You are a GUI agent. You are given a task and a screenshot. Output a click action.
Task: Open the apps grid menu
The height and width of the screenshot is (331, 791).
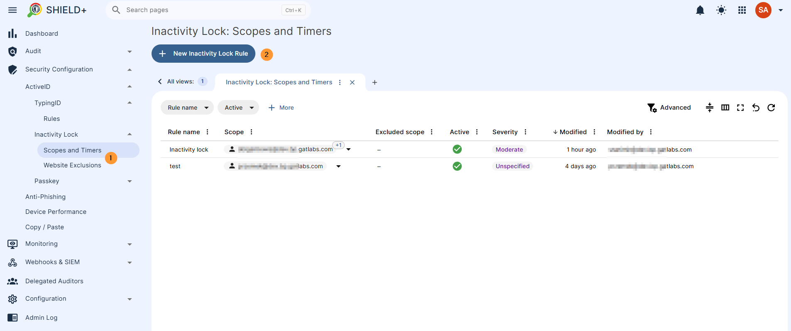tap(742, 10)
